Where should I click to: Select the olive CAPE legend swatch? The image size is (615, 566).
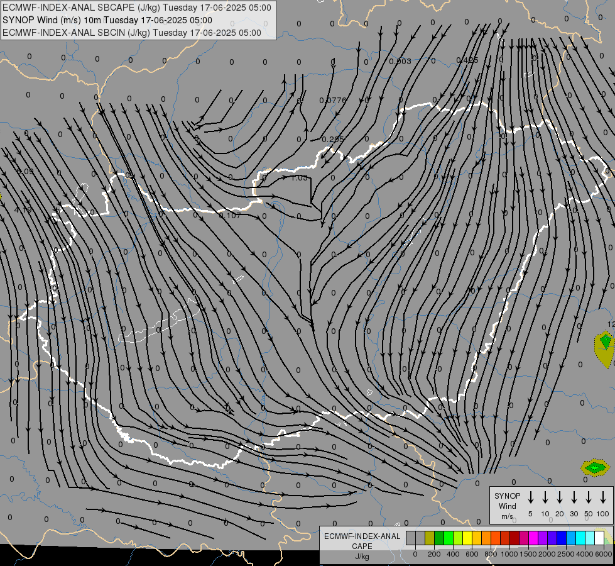pyautogui.click(x=430, y=538)
